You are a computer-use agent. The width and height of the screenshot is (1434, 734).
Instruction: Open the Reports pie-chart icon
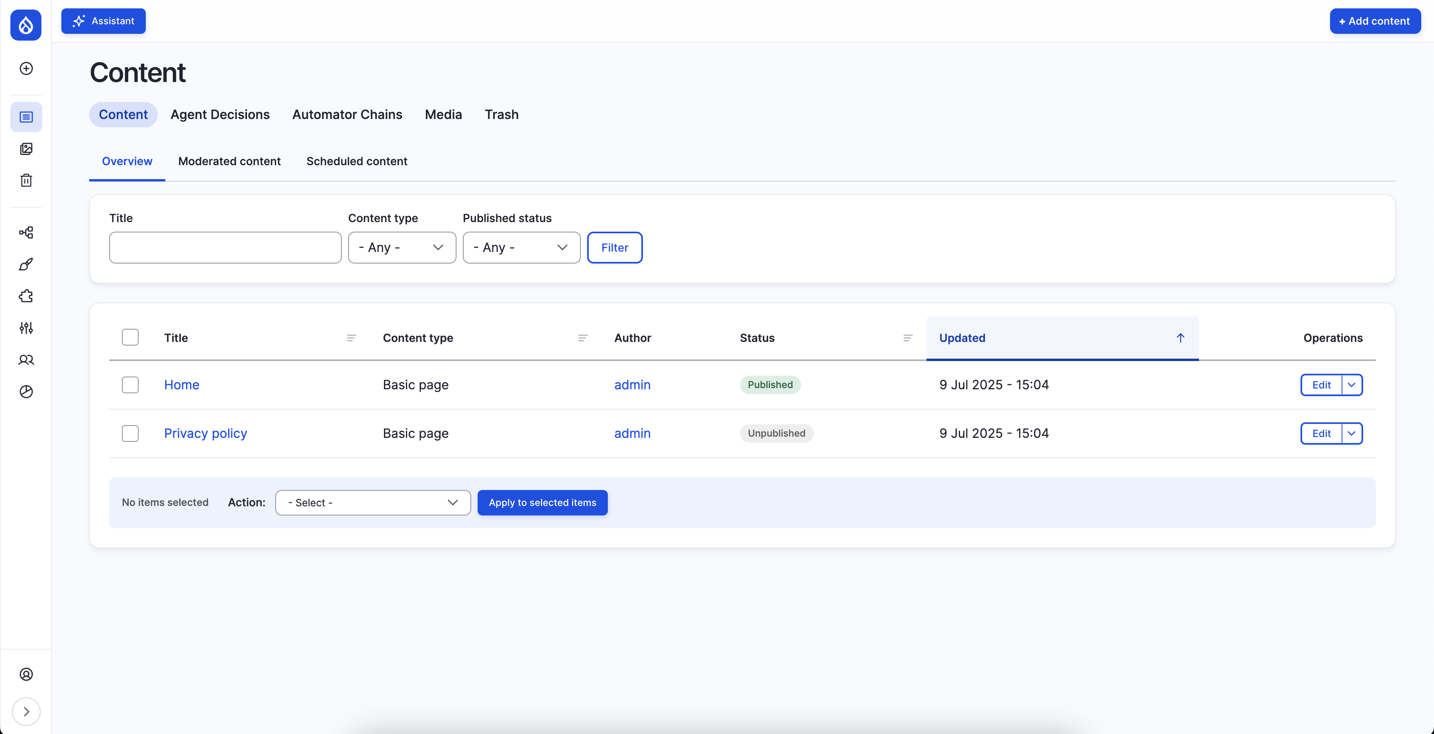click(x=26, y=392)
